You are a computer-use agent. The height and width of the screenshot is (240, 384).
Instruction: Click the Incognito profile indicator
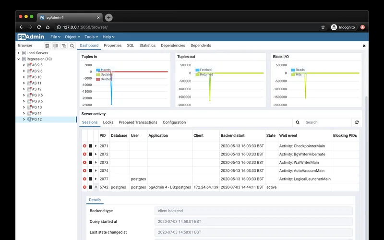tap(343, 27)
